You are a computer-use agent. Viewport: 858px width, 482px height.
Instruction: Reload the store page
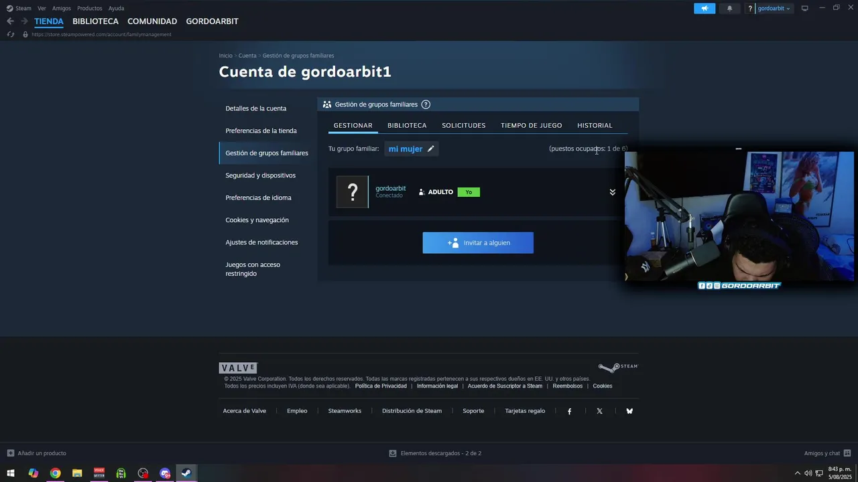[x=10, y=34]
